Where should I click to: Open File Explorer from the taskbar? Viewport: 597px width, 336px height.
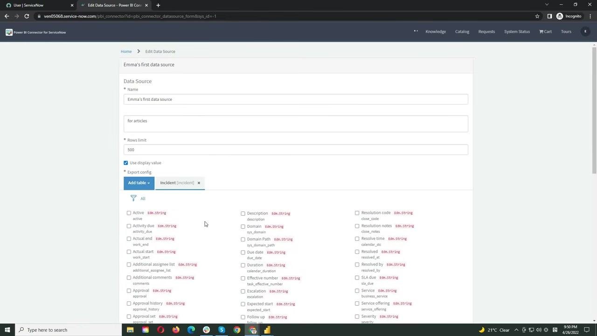pyautogui.click(x=130, y=330)
